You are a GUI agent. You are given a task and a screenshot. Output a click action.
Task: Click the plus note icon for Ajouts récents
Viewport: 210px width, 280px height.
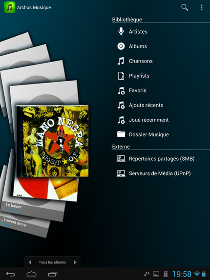pyautogui.click(x=121, y=105)
